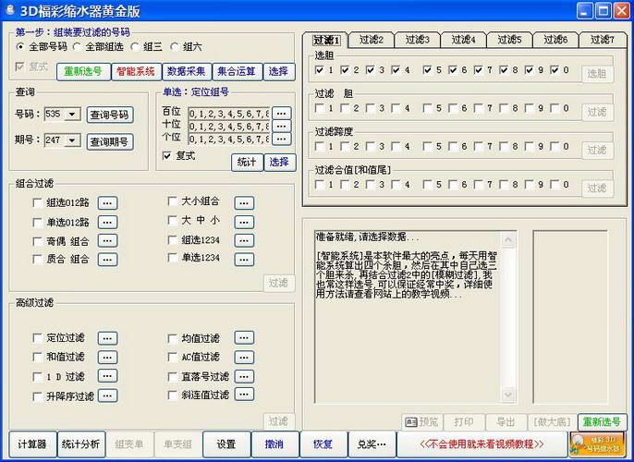Open ellipsis settings next to 单选1234

pos(244,260)
